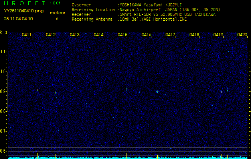
Task: Select the 0414 time marker
Action: click(99, 35)
